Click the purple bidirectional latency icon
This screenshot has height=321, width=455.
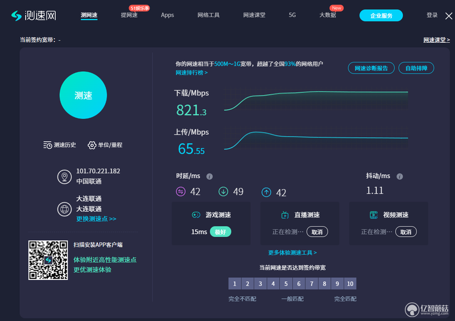pos(181,191)
